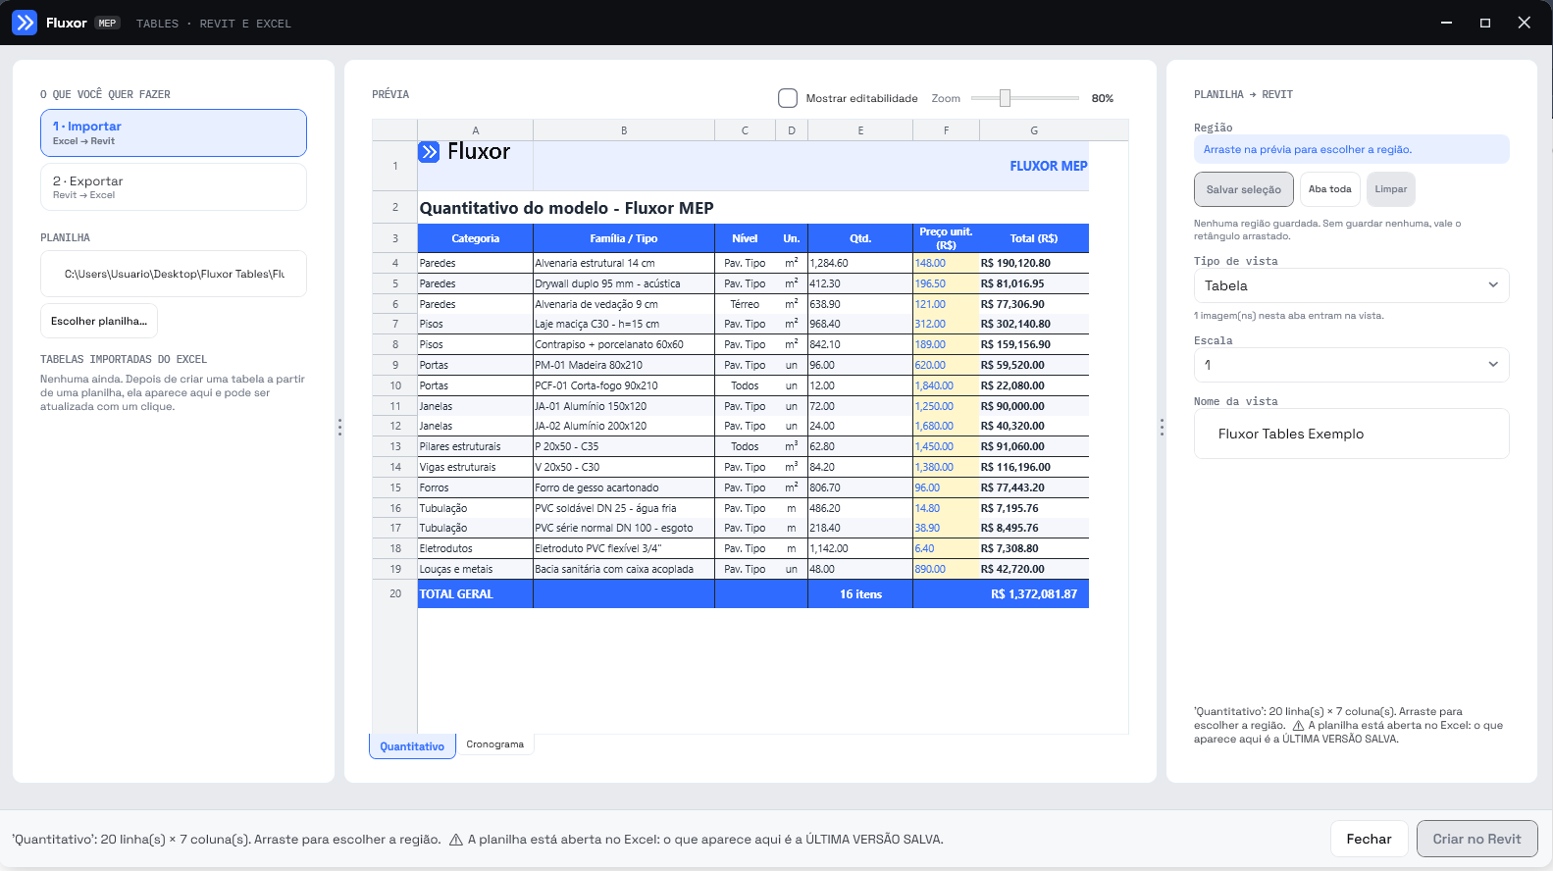Viewport: 1553px width, 871px height.
Task: Click cell 'Eletroduto PVC flexível 3/4"'
Action: pyautogui.click(x=624, y=548)
